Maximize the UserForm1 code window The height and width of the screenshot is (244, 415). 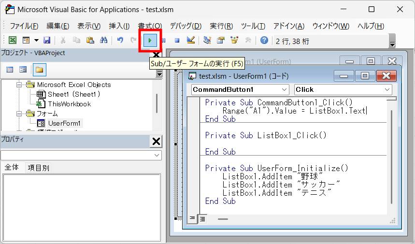pyautogui.click(x=365, y=76)
